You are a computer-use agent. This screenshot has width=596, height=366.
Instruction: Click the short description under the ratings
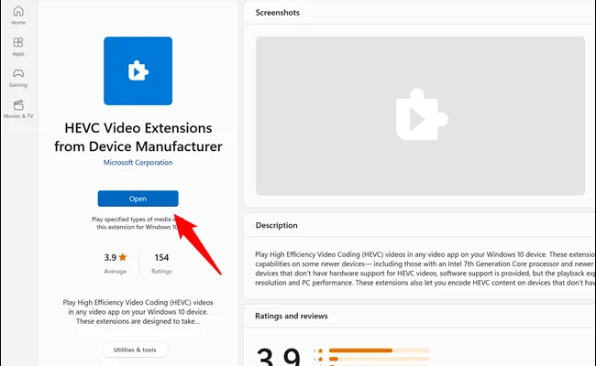tap(138, 312)
